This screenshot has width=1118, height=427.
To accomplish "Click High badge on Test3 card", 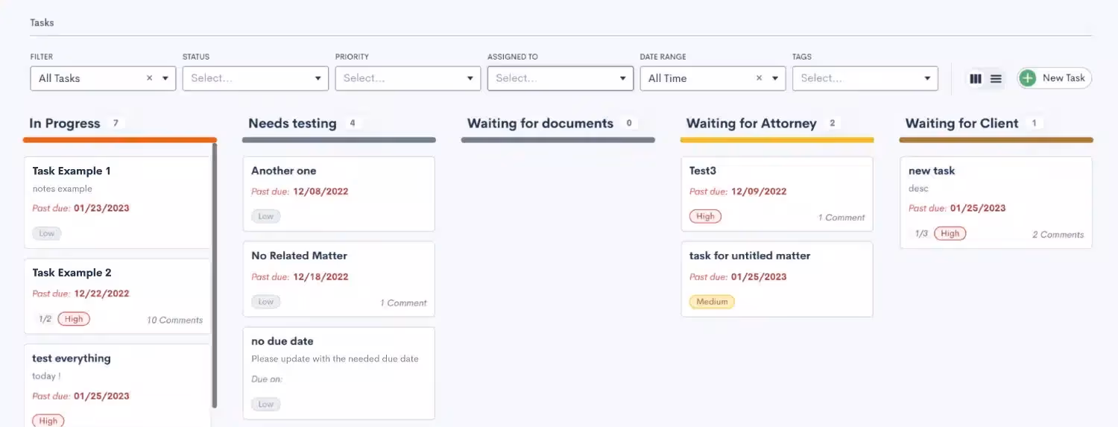I will [x=705, y=216].
